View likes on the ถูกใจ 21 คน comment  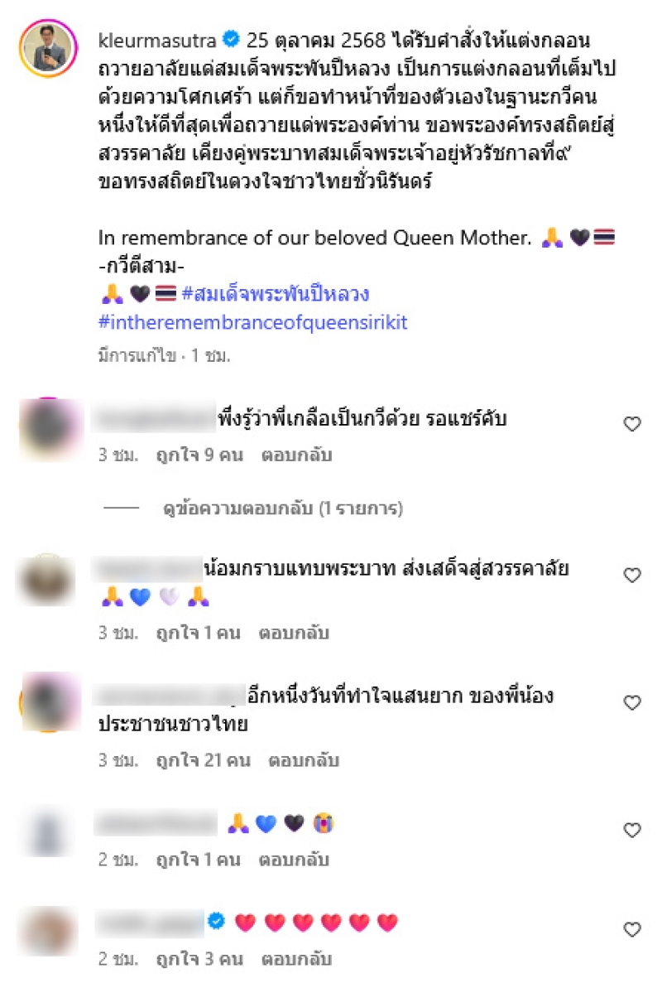coord(203,760)
